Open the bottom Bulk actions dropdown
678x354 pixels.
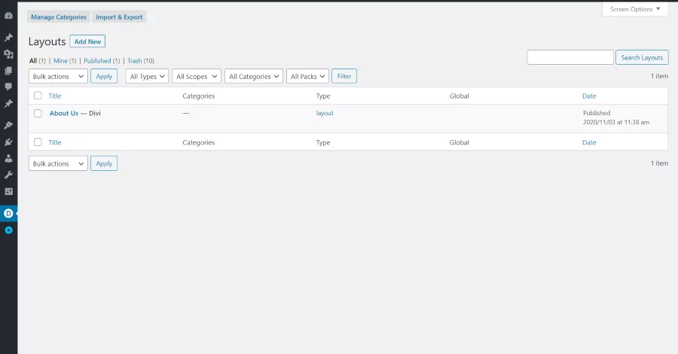58,163
